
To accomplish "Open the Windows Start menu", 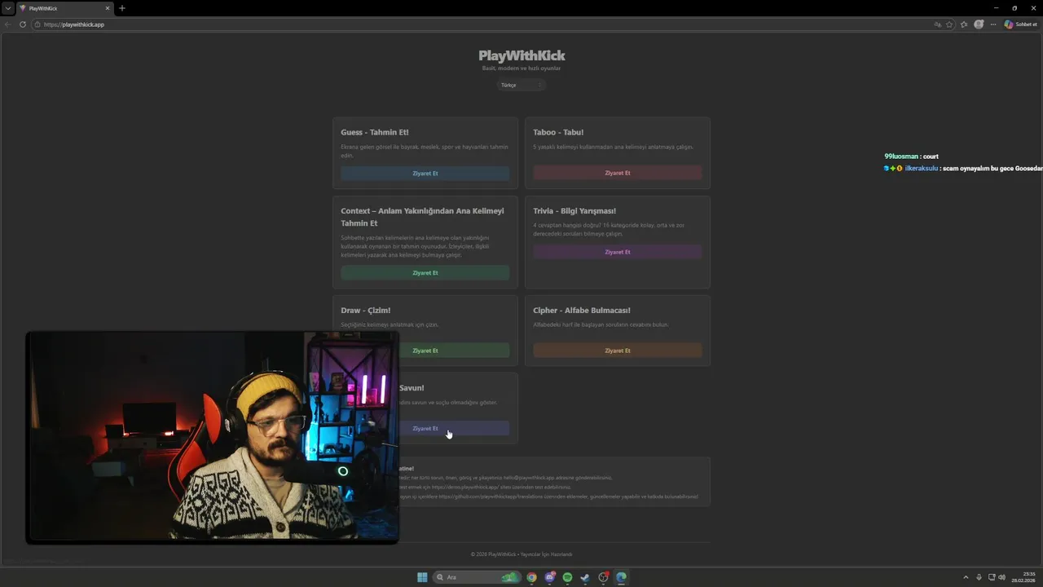I will coord(422,577).
